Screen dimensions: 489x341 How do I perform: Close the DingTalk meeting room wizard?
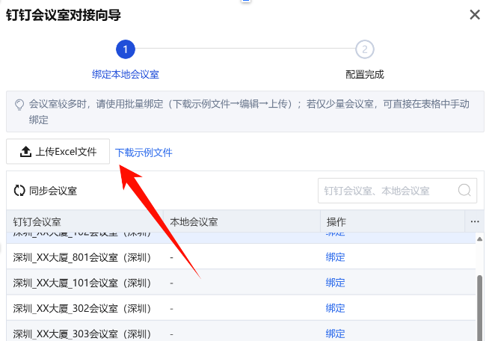(x=474, y=15)
